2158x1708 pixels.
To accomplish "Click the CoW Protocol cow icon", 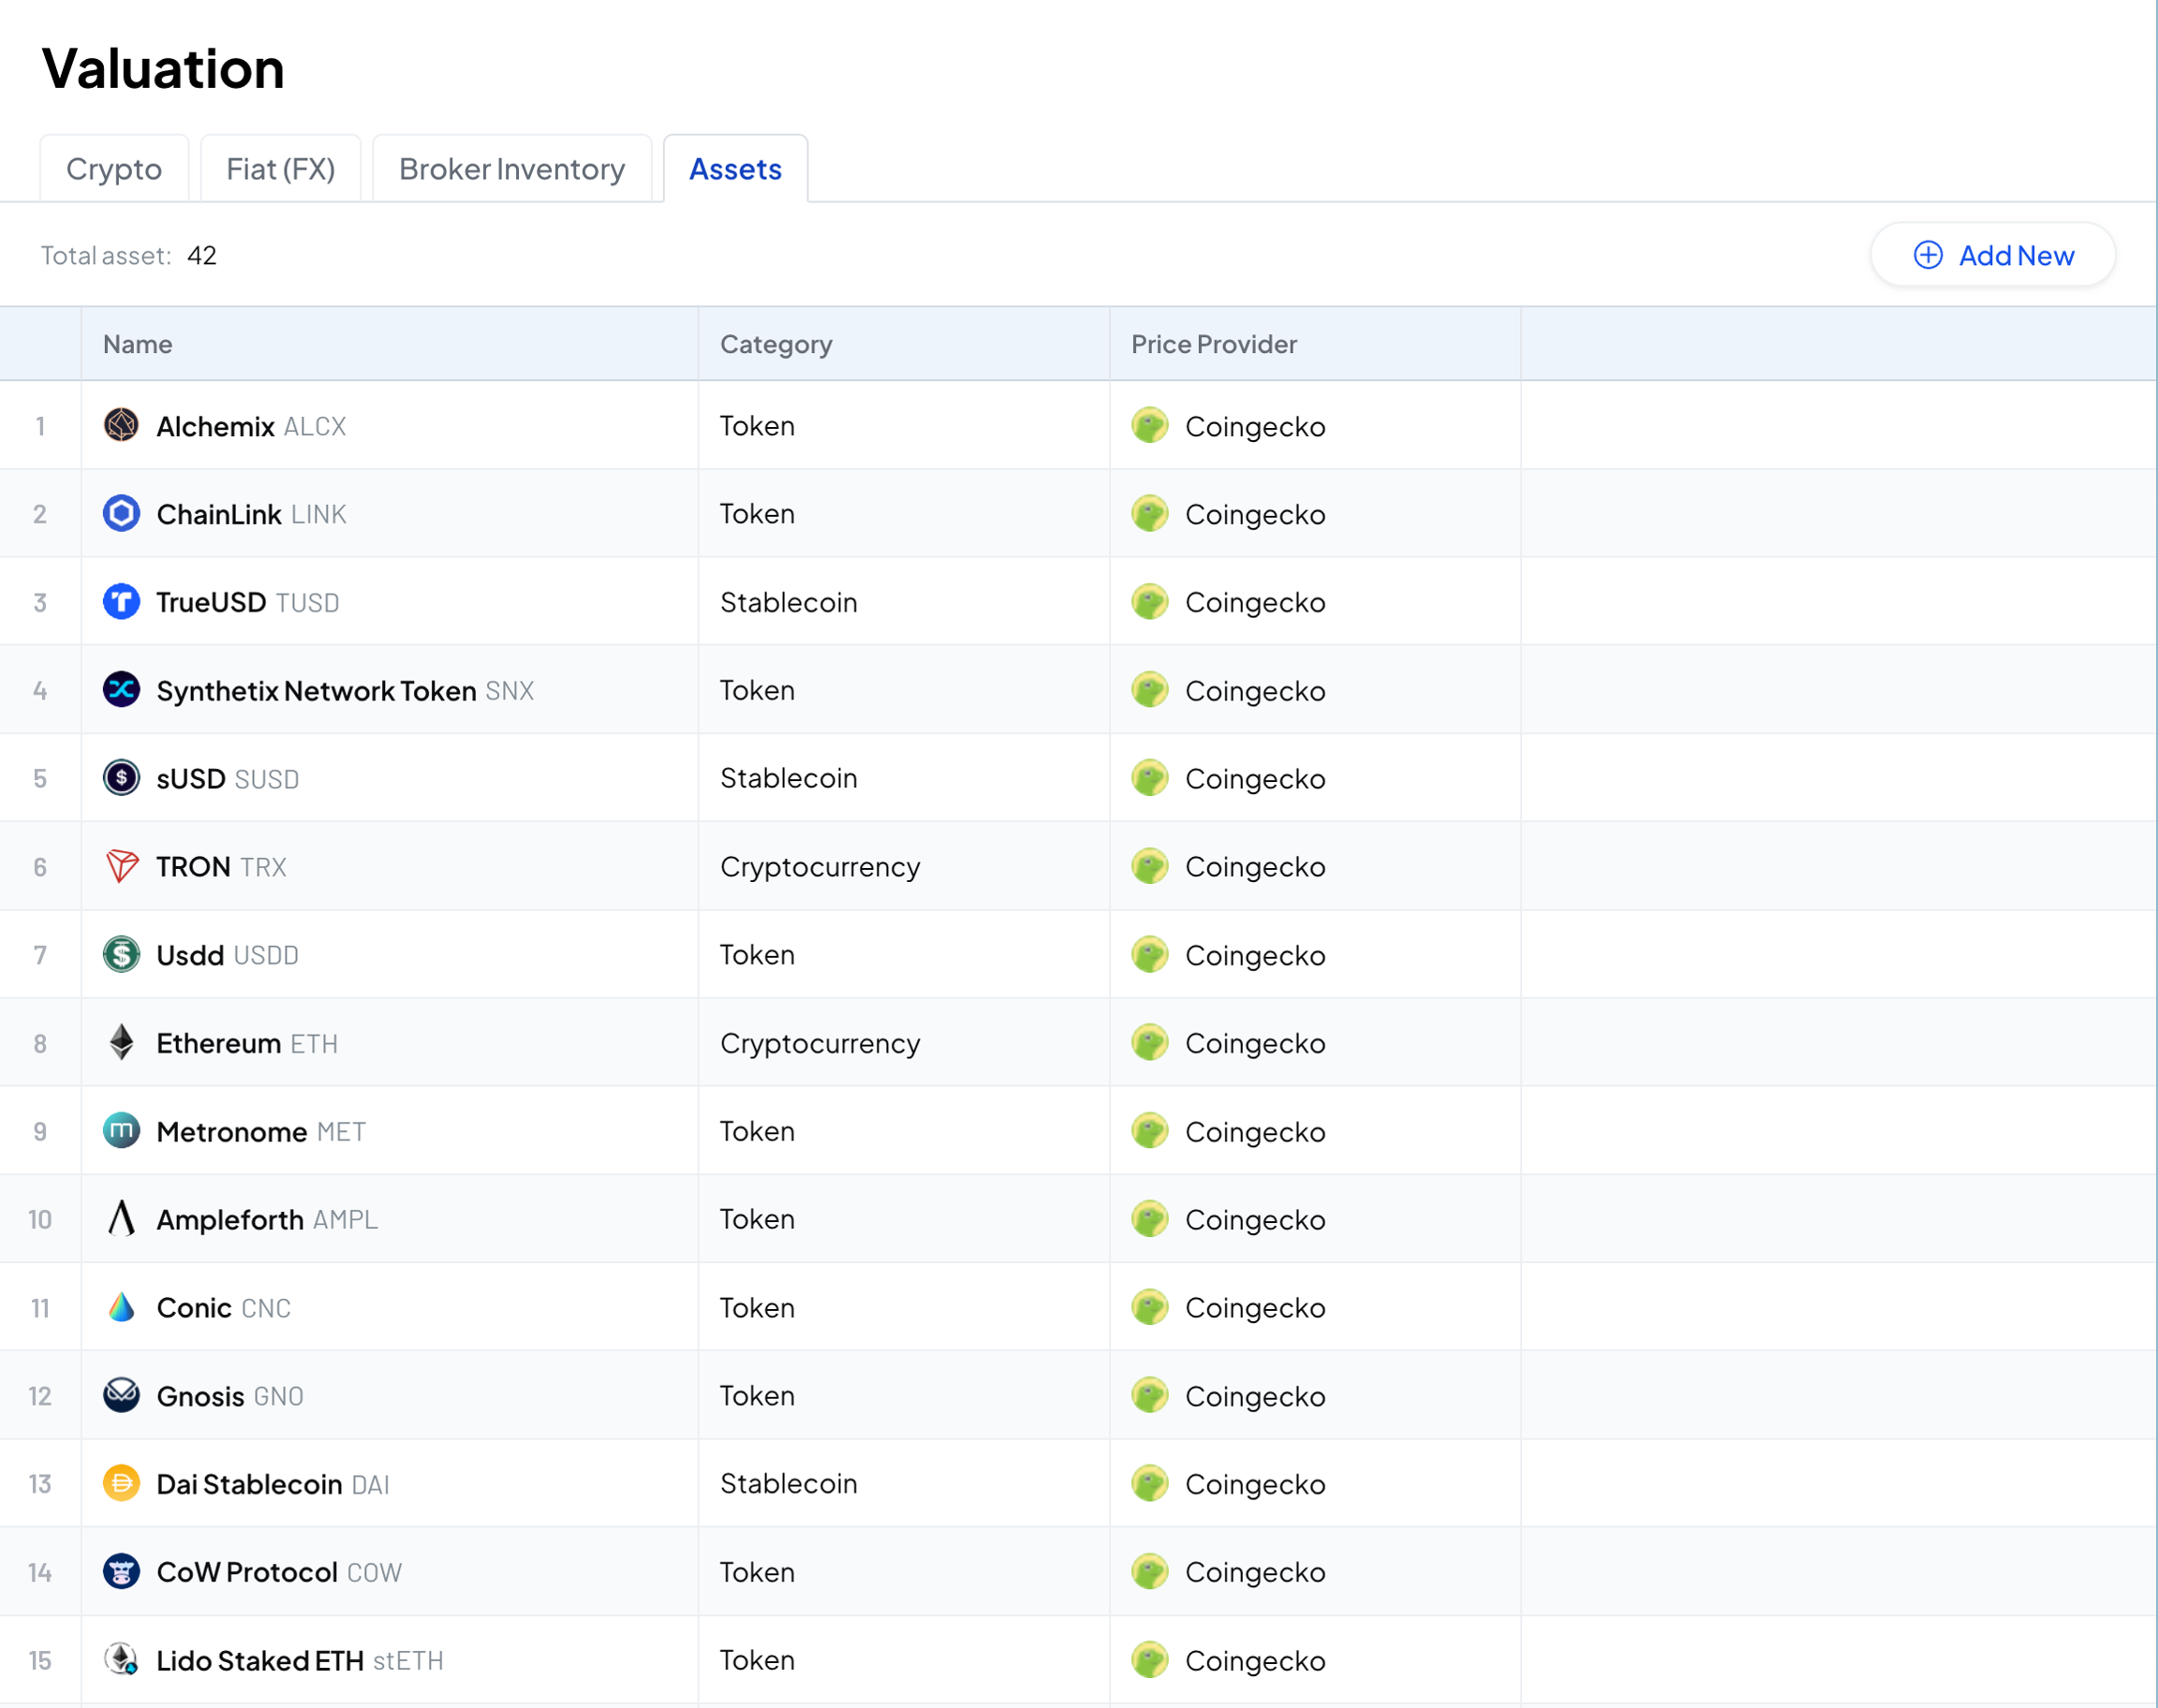I will tap(121, 1571).
